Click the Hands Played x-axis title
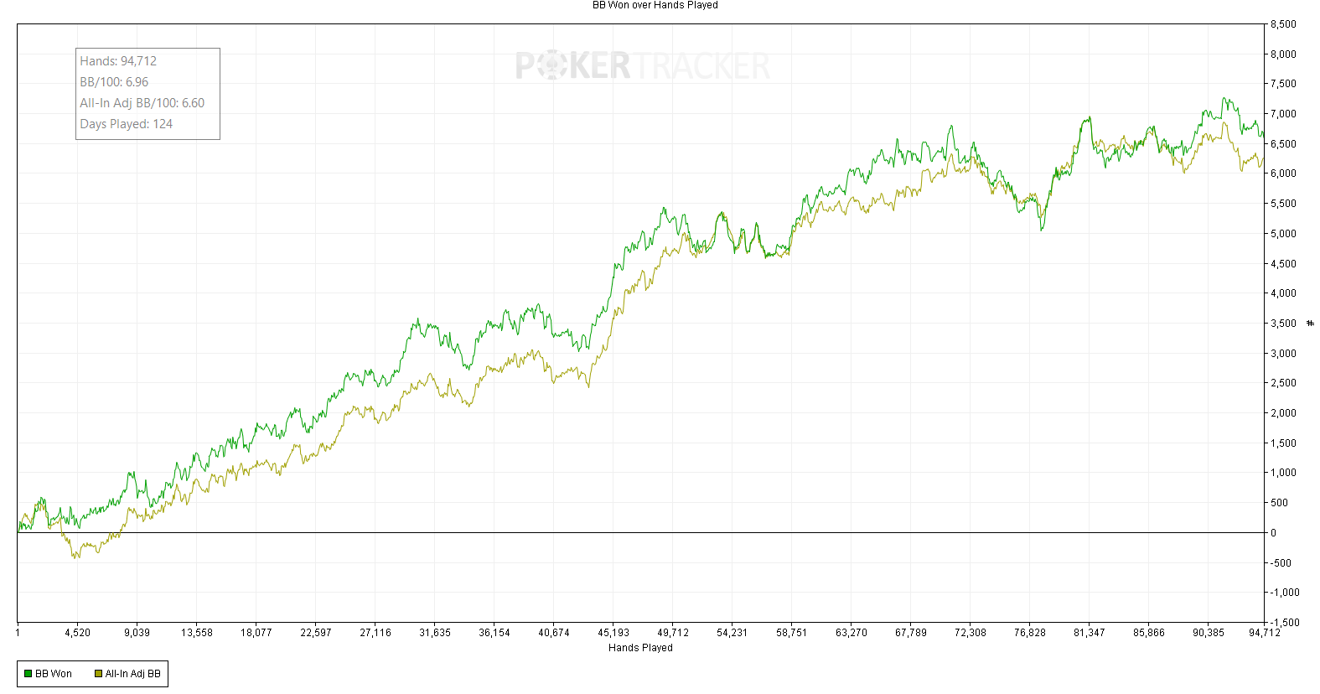The image size is (1320, 694). pyautogui.click(x=640, y=648)
